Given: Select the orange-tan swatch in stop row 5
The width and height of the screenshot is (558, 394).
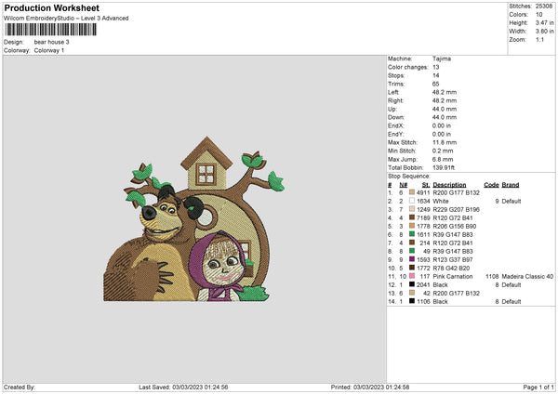Looking at the screenshot, I should (412, 226).
